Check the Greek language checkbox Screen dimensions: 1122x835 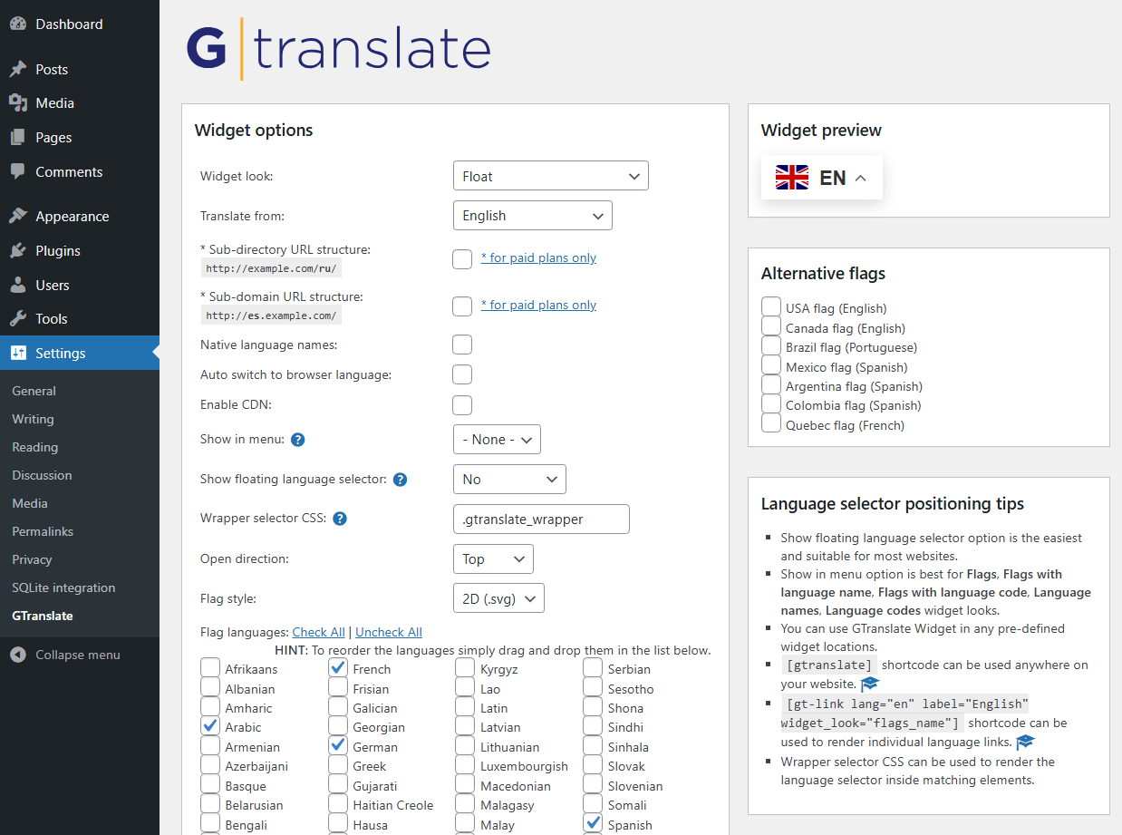coord(338,765)
